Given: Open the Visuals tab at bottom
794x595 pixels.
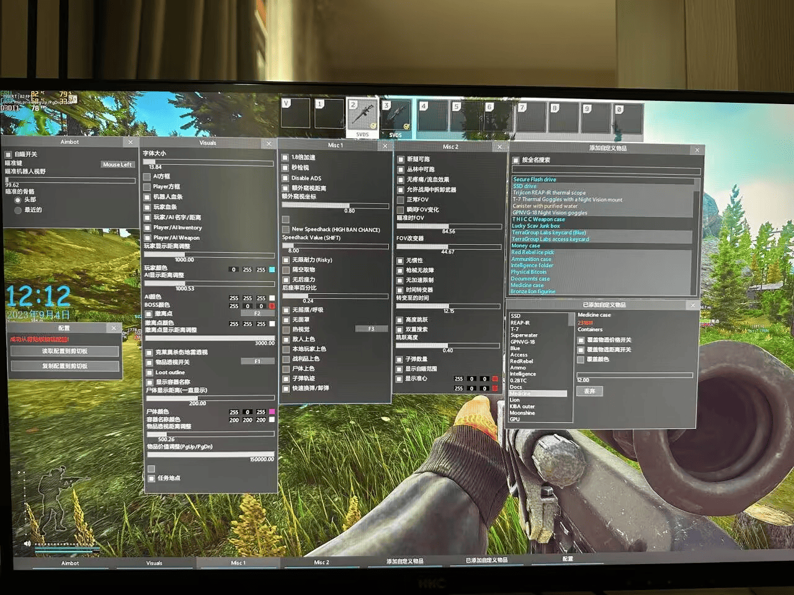Looking at the screenshot, I should (154, 563).
